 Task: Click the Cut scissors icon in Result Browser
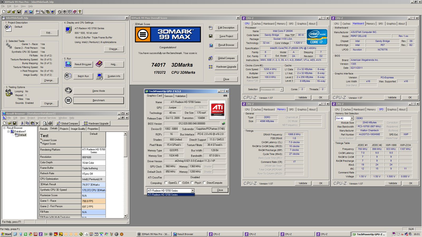22,123
